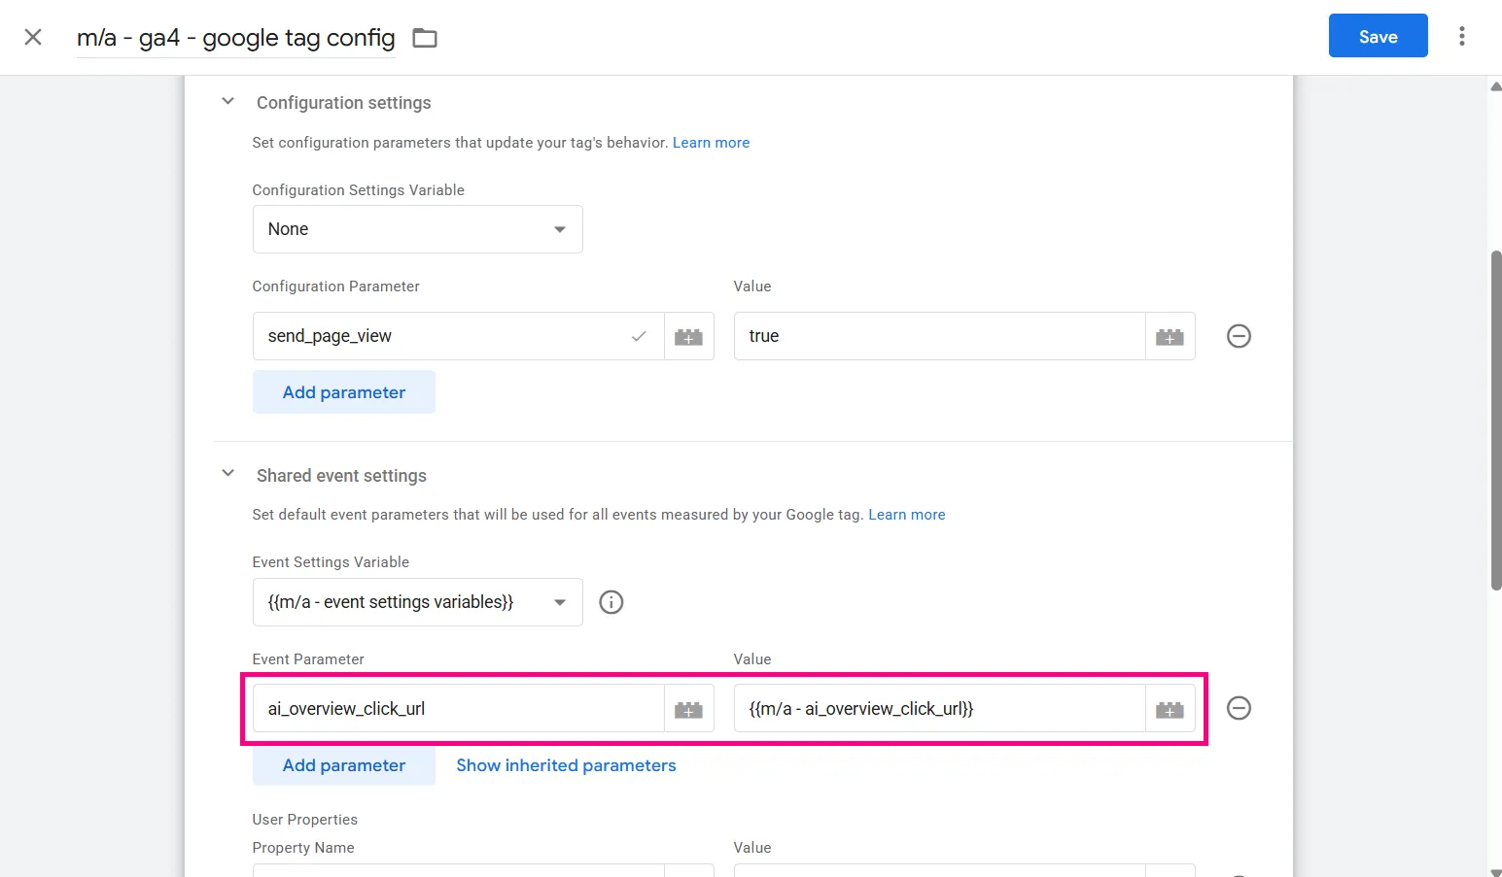Add parameter under Shared event settings
The width and height of the screenshot is (1502, 877).
[x=344, y=765]
